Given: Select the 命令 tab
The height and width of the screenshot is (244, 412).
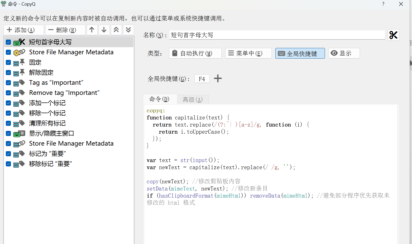Looking at the screenshot, I should 159,99.
